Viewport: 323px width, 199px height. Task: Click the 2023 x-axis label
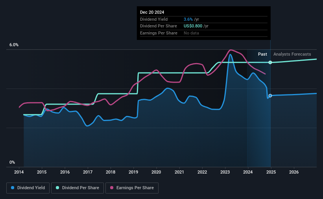[x=225, y=172]
